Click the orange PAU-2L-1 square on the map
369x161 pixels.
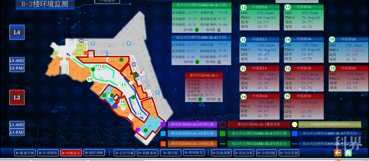click(86, 53)
